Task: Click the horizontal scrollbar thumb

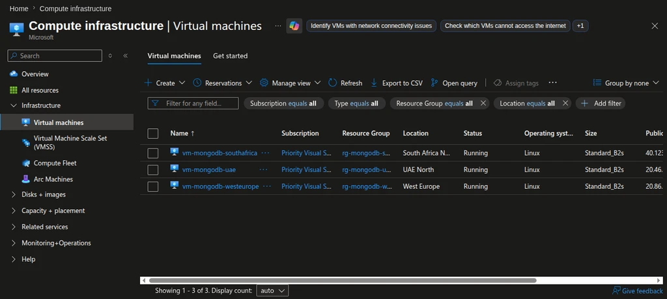Action: click(x=343, y=280)
